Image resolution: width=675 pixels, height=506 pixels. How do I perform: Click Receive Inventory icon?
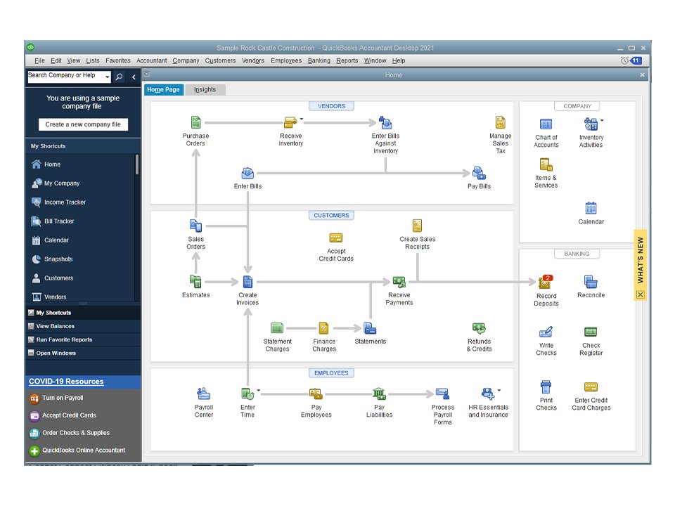(x=290, y=122)
